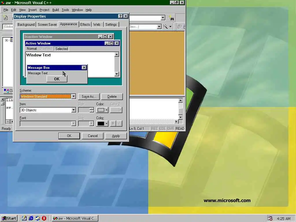Switch to the Effects tab
Viewport: 296px width, 222px height.
85,25
